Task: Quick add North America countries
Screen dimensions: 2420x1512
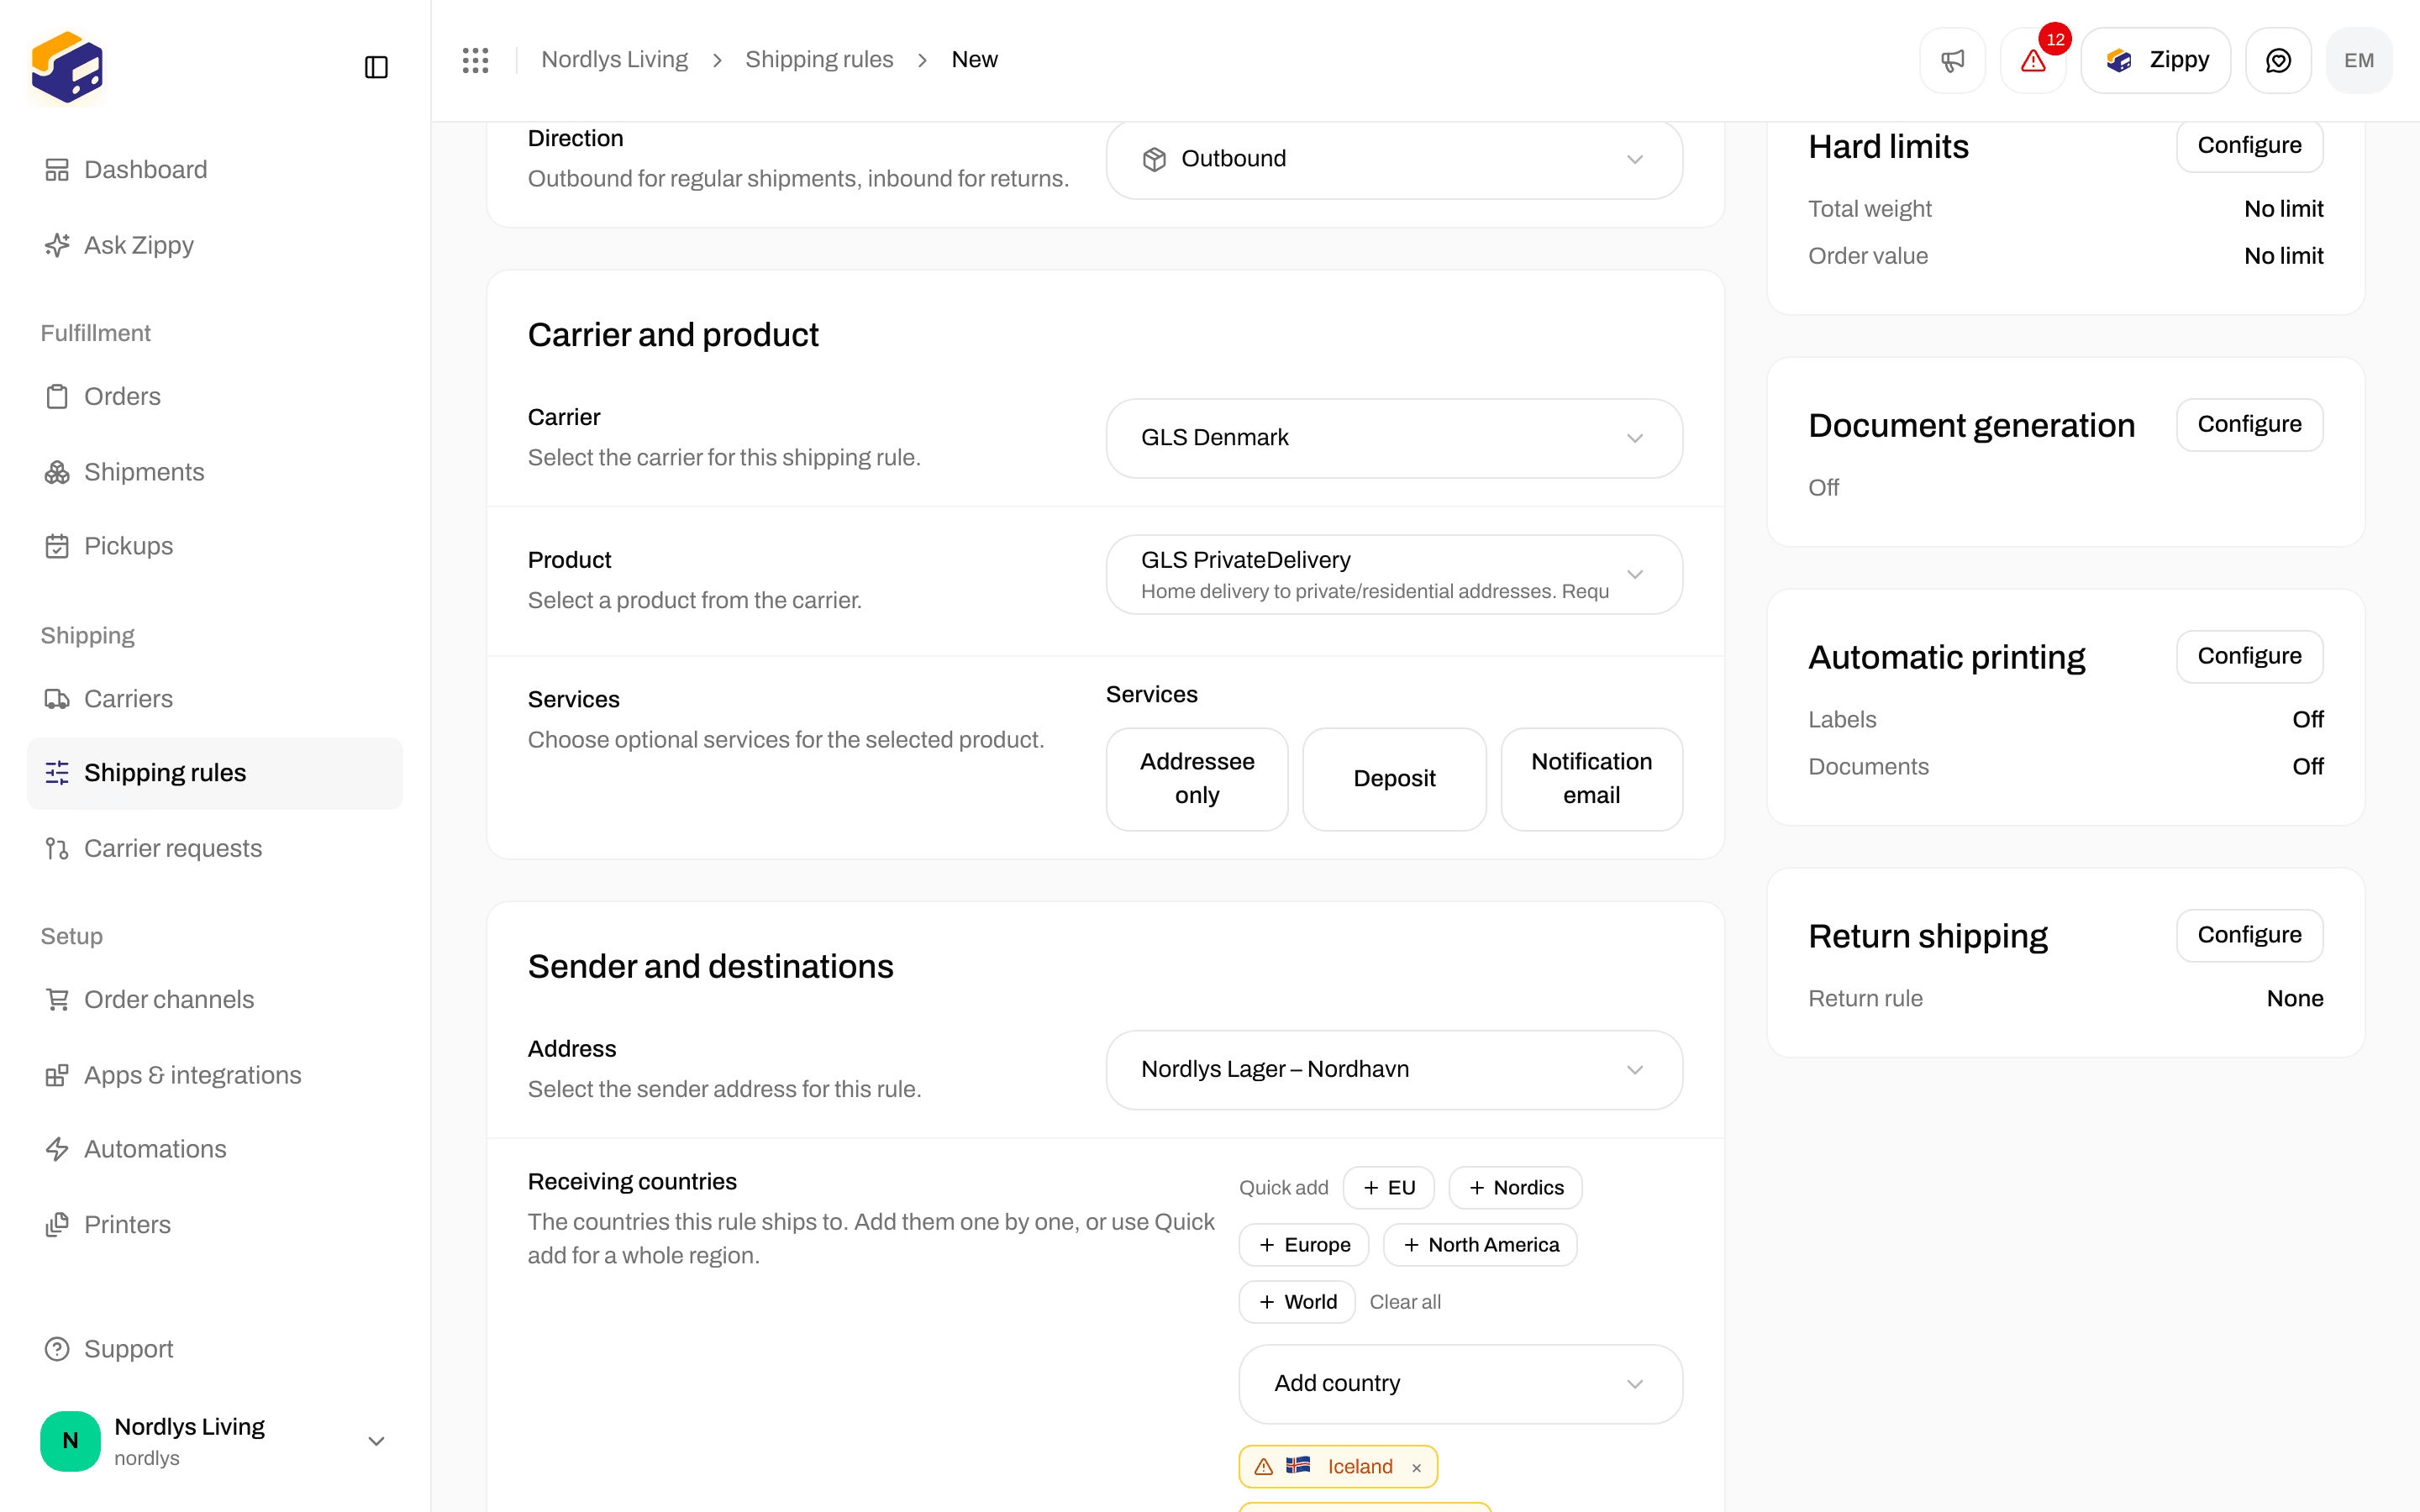Action: (x=1480, y=1245)
